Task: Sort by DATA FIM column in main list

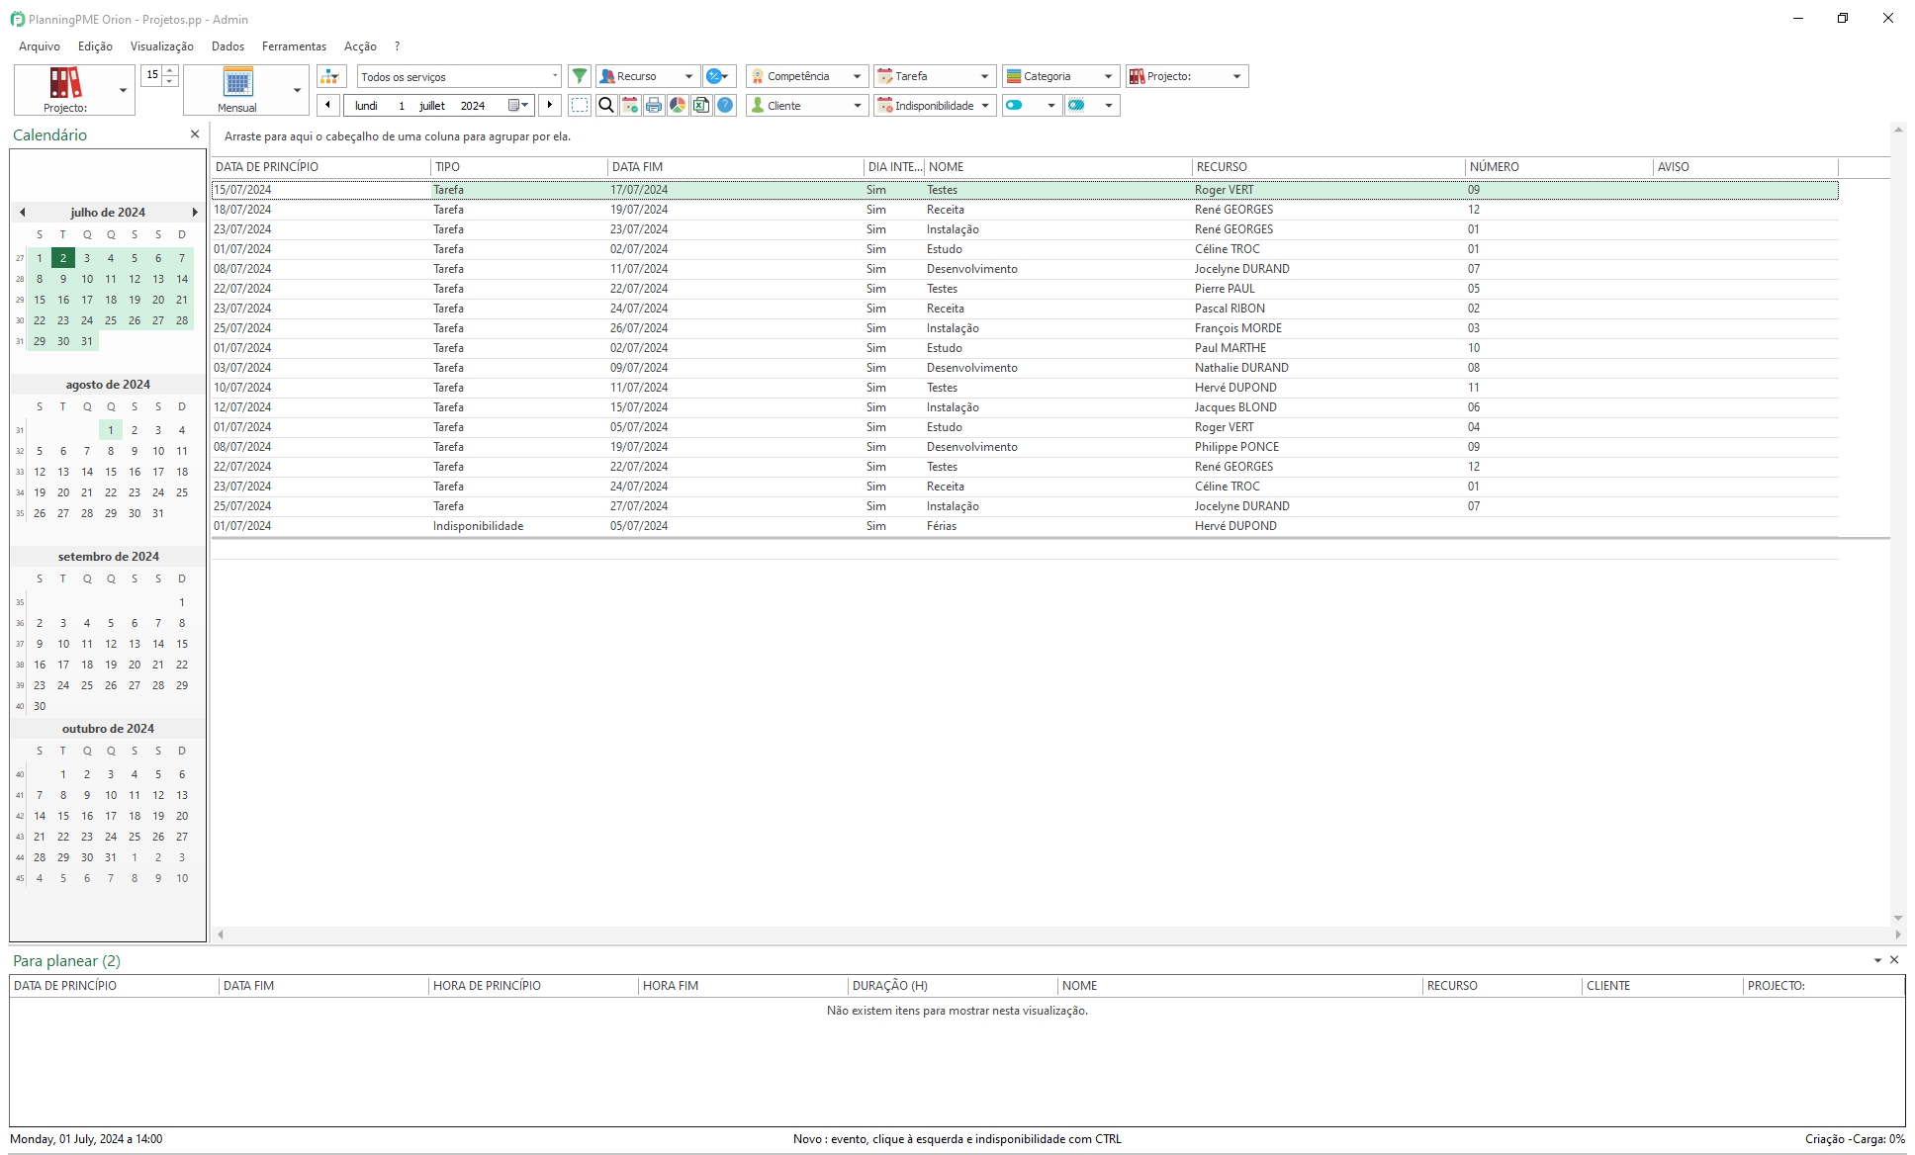Action: coord(736,167)
